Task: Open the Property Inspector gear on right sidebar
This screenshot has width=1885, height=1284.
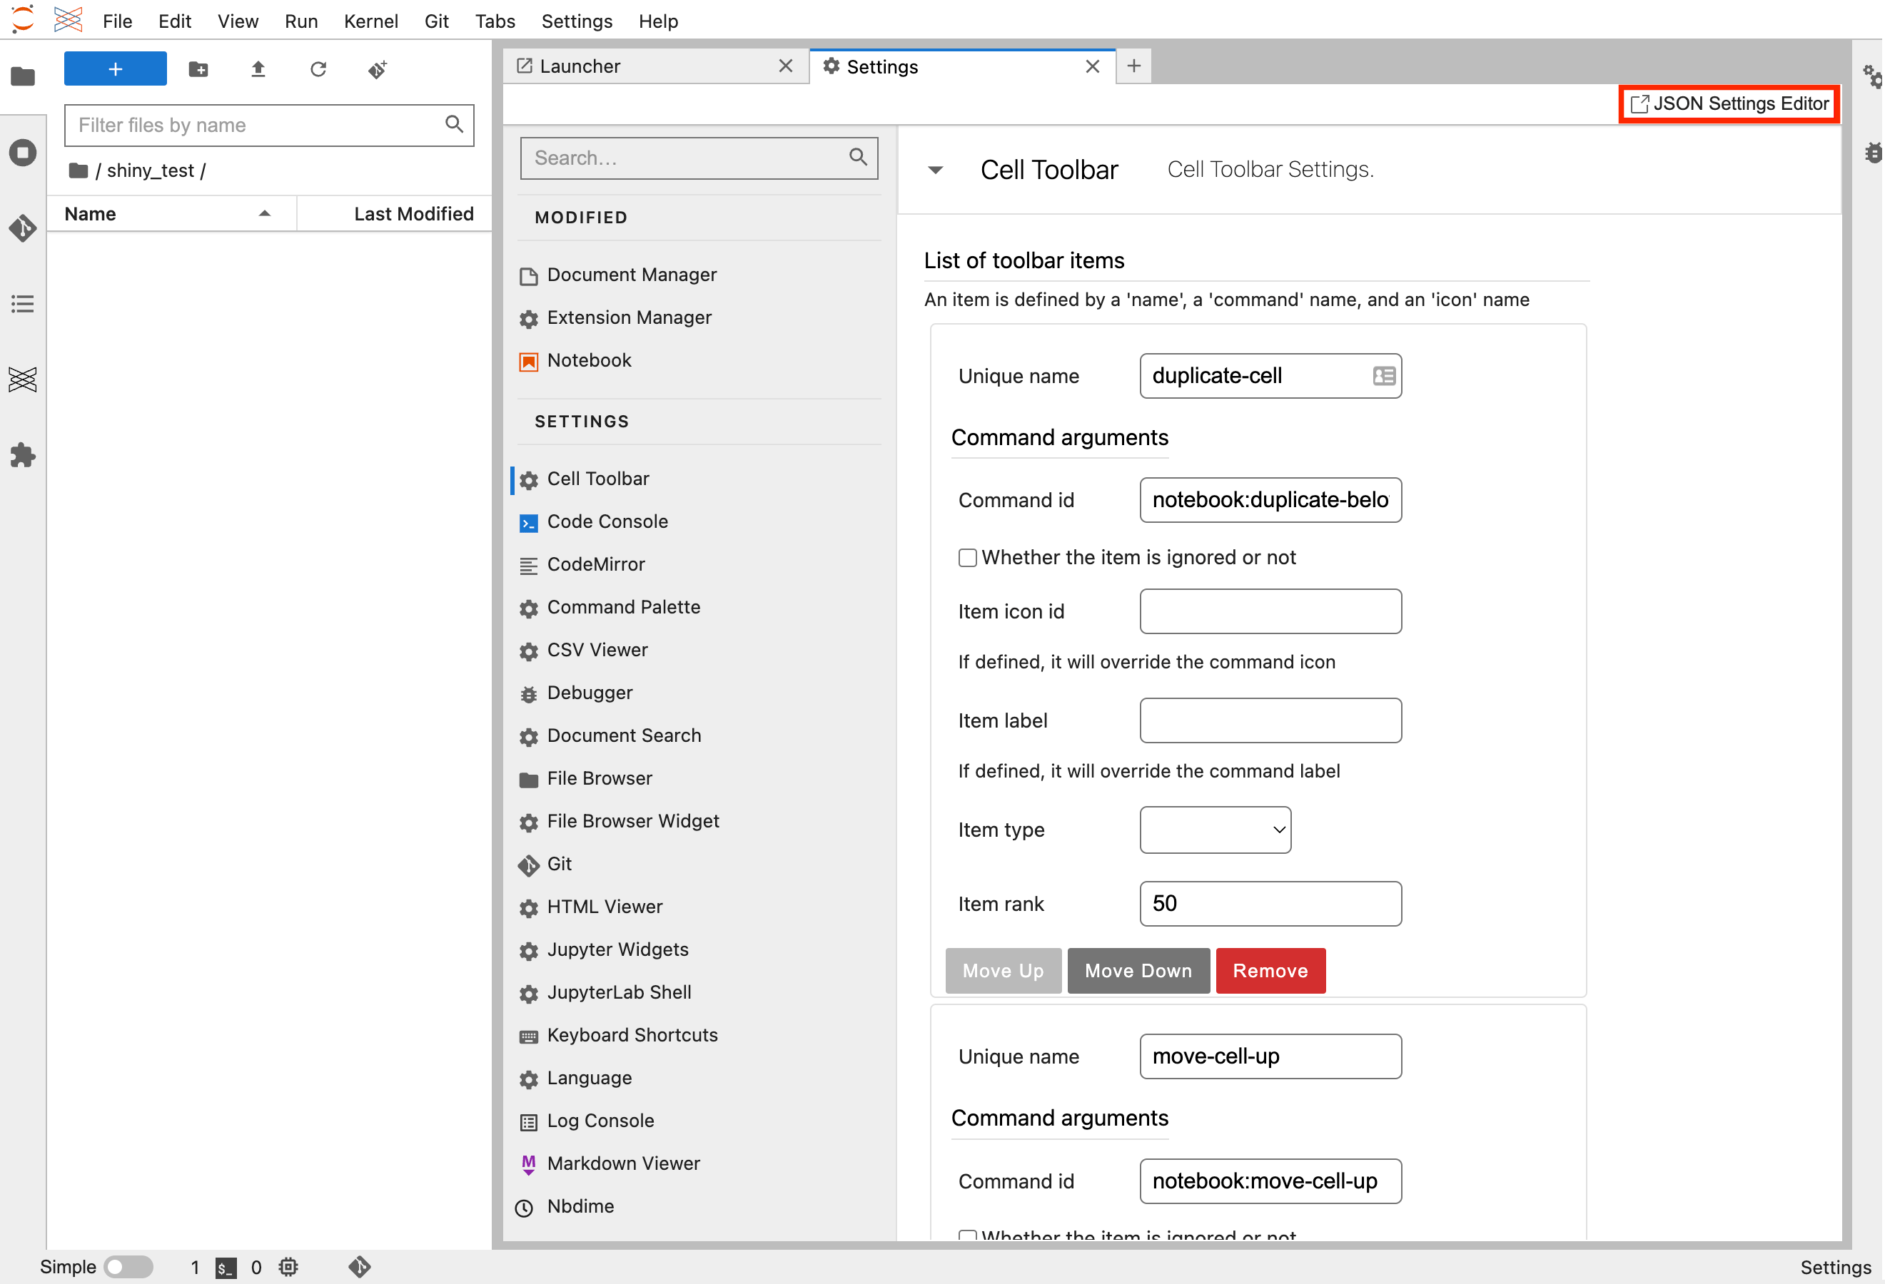Action: [x=1872, y=77]
